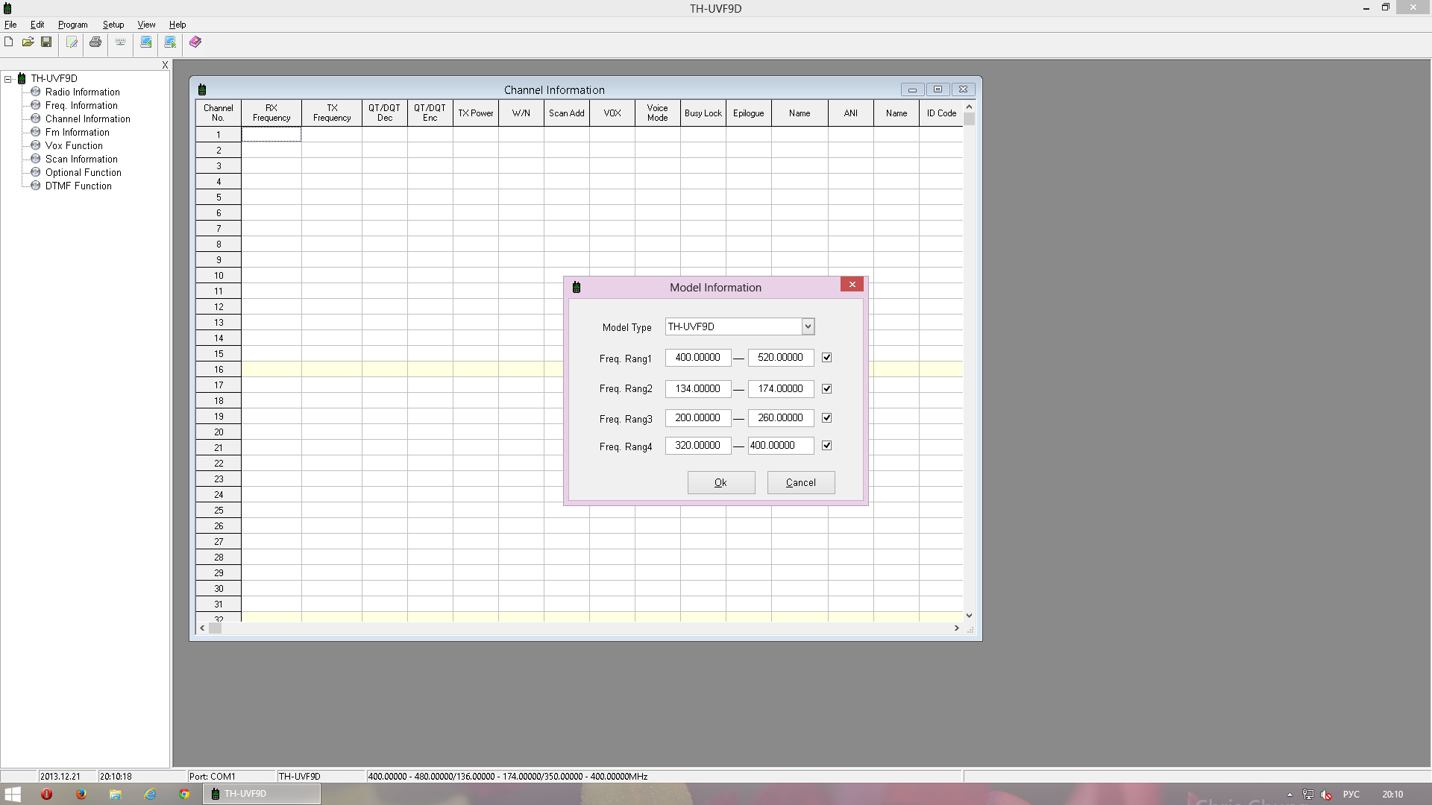The image size is (1432, 805).
Task: Save using the floppy disk icon
Action: (46, 42)
